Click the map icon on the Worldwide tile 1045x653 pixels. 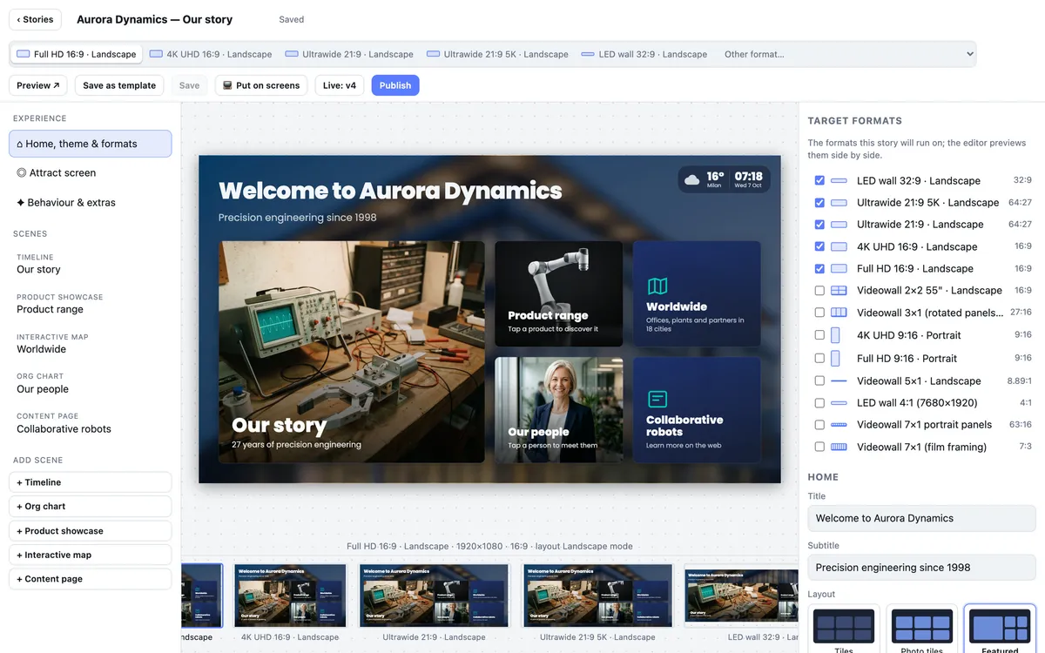(657, 286)
